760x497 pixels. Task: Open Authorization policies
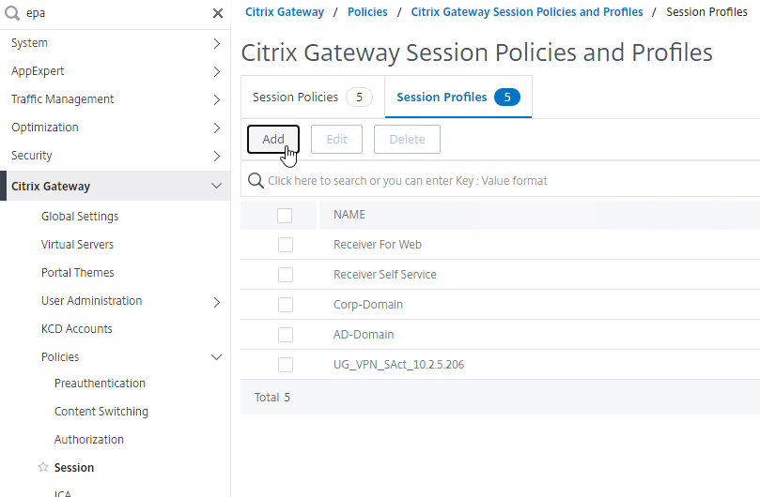[x=89, y=440]
